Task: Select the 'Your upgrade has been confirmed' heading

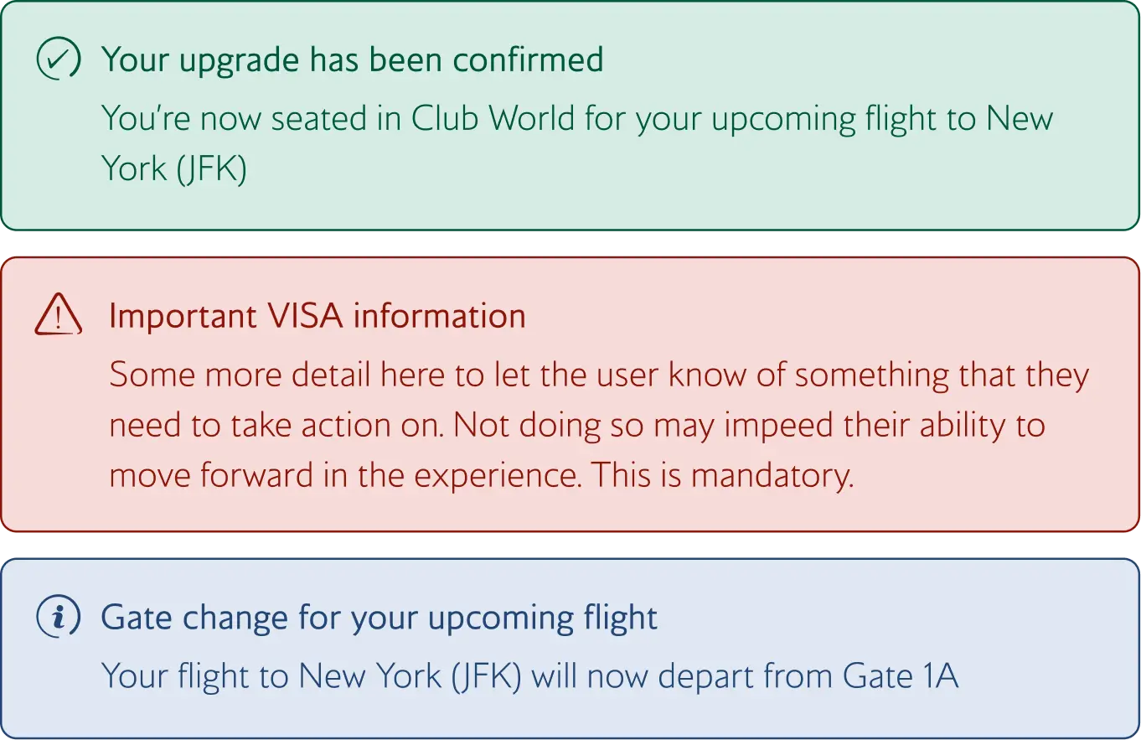Action: click(352, 60)
